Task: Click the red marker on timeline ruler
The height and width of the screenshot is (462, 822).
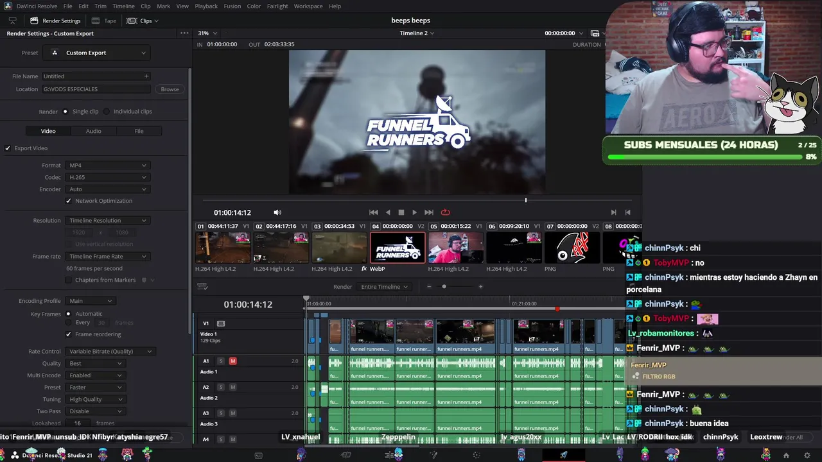Action: tap(557, 309)
